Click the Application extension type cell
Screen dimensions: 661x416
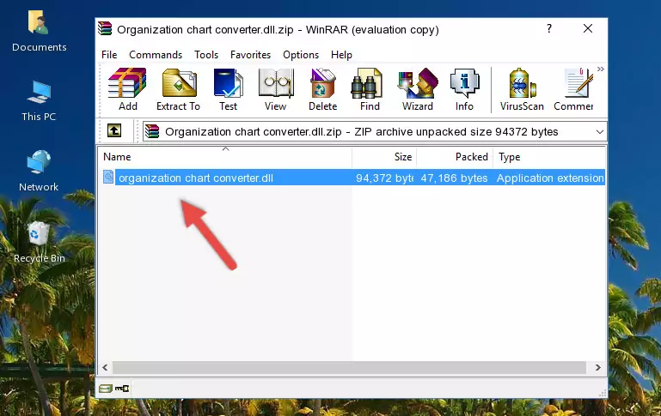click(x=550, y=178)
